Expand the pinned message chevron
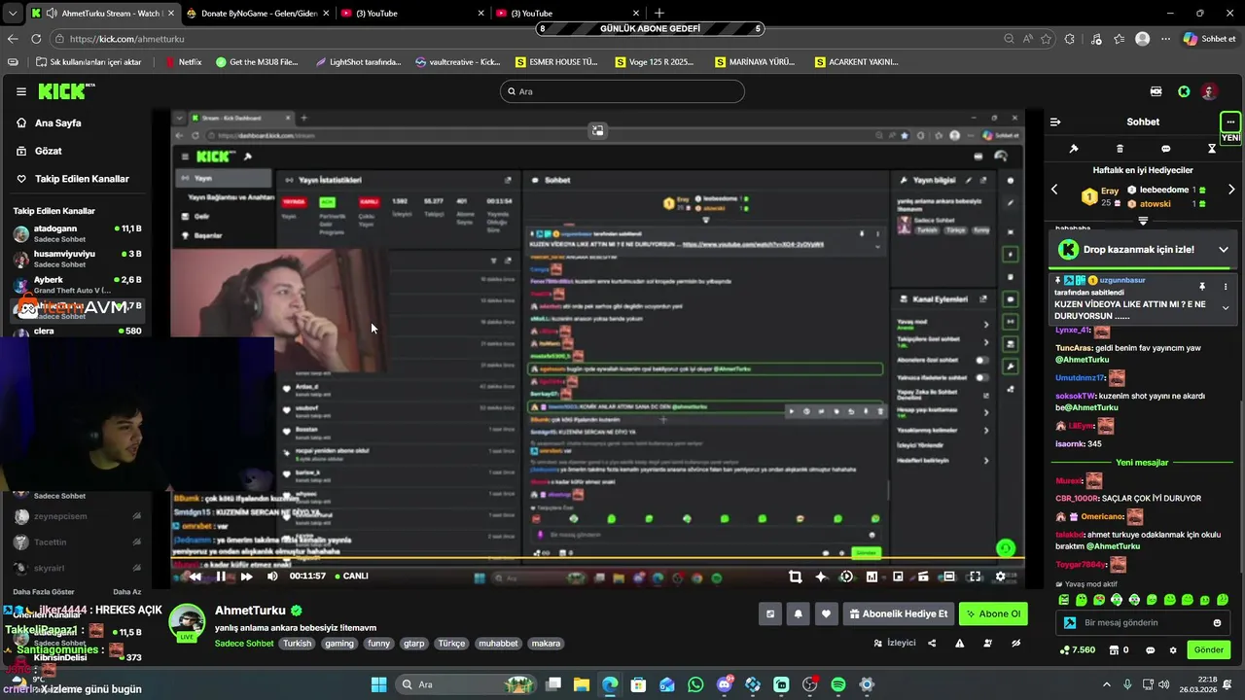 pyautogui.click(x=1226, y=307)
